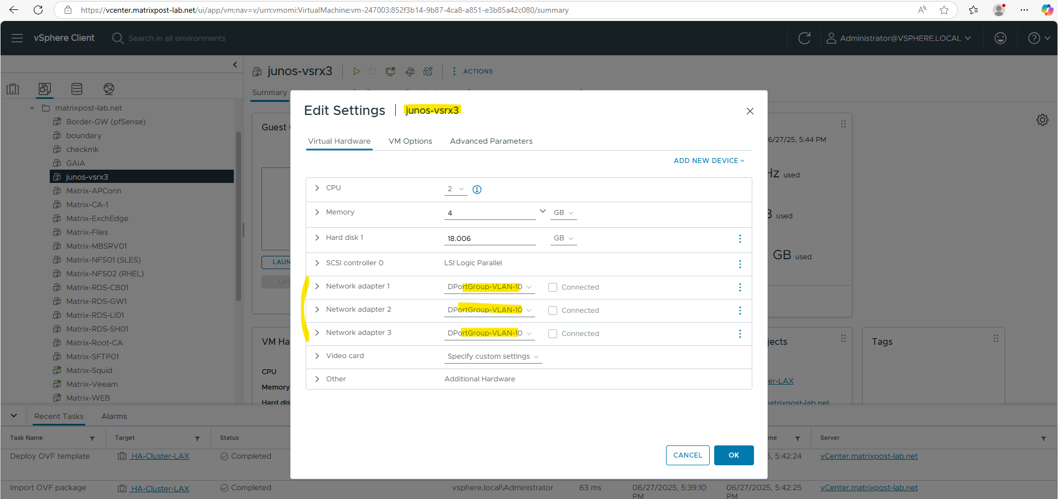Expand Video card settings

[x=317, y=356]
